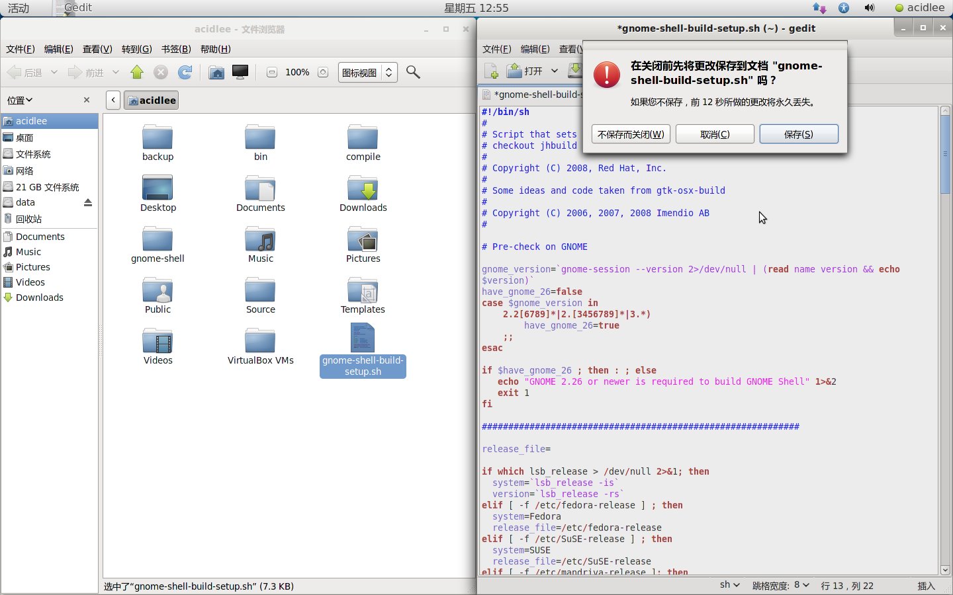Select the Templates folder
Screen dimensions: 953x595
(363, 296)
